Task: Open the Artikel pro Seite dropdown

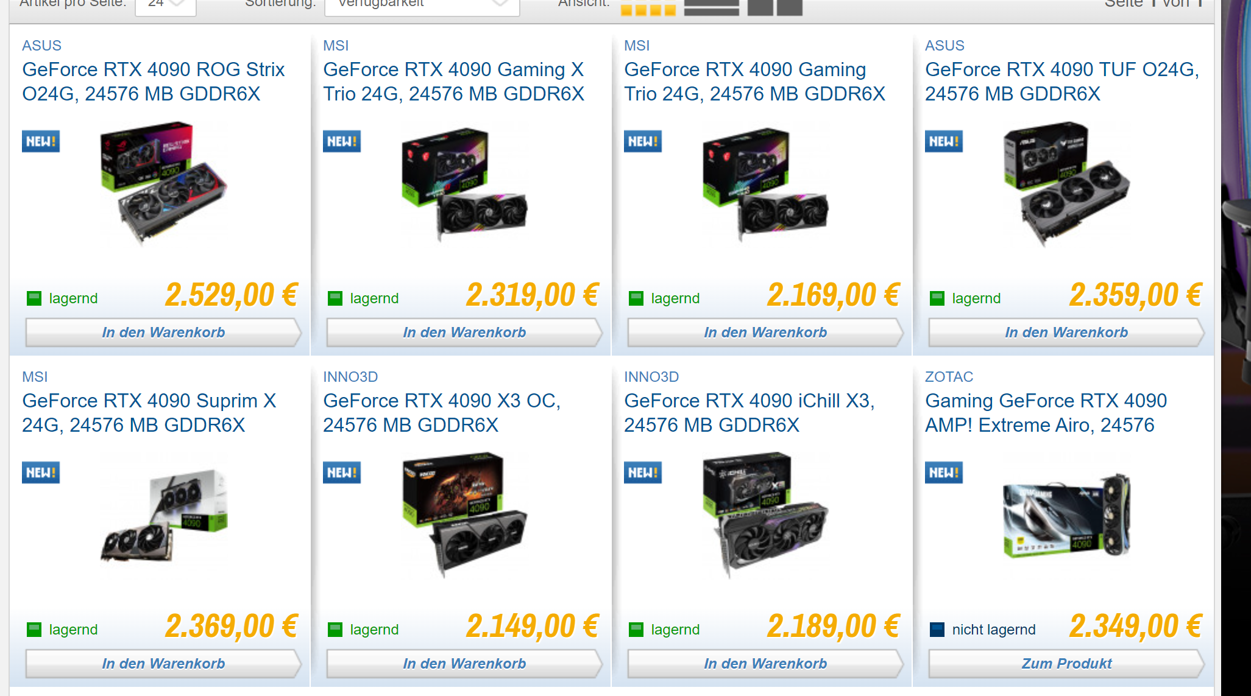Action: pos(165,5)
